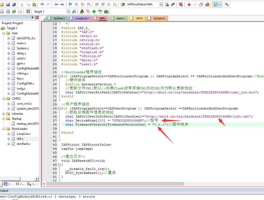This screenshot has height=200, width=264.
Task: Paste using the clipboard icon
Action: [34, 5]
